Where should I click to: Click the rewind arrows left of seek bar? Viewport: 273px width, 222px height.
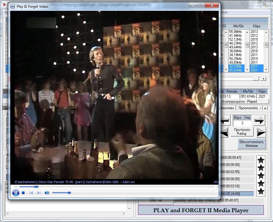click(15, 187)
